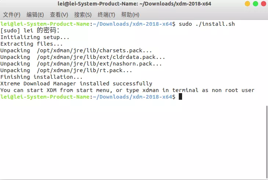This screenshot has width=268, height=180.
Task: Click the charsets.pack unpacking line
Action: 76,50
